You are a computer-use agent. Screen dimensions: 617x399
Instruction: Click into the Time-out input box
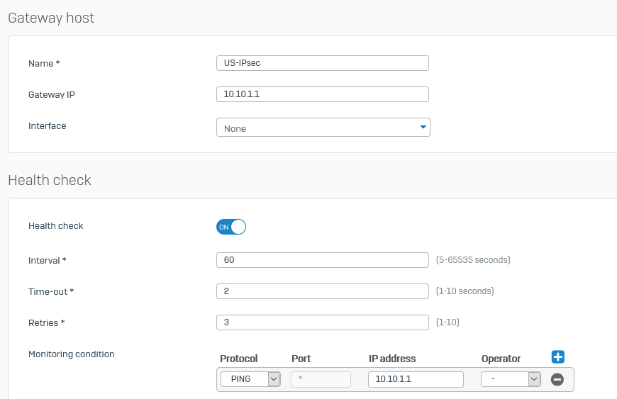[x=322, y=291]
